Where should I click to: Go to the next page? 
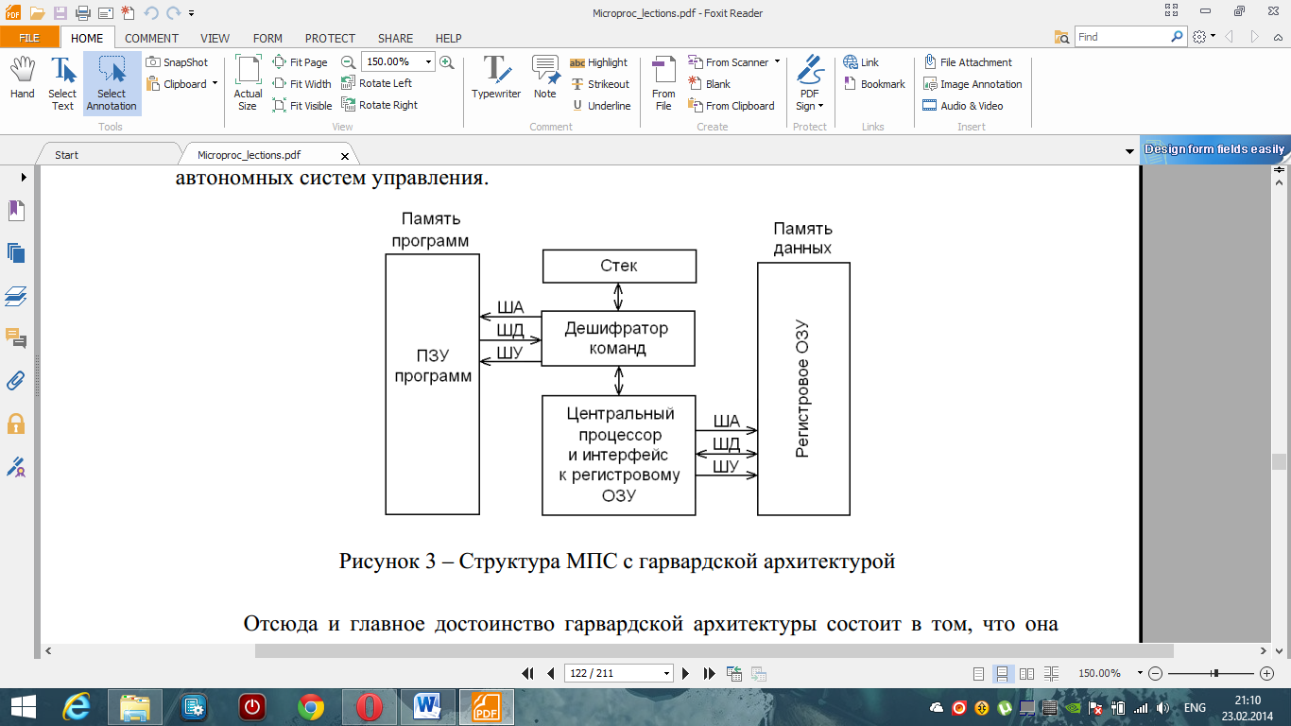686,673
